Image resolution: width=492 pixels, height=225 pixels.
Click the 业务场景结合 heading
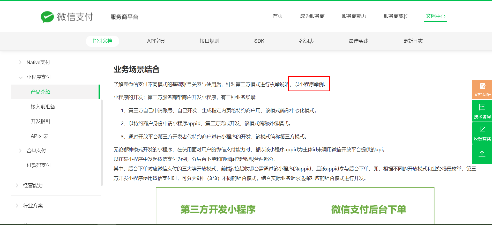pyautogui.click(x=136, y=69)
